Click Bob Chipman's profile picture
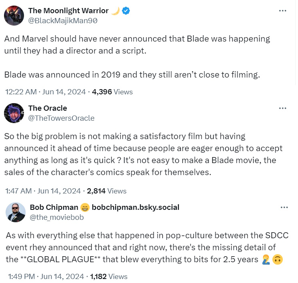This screenshot has height=283, width=298. pos(16,212)
